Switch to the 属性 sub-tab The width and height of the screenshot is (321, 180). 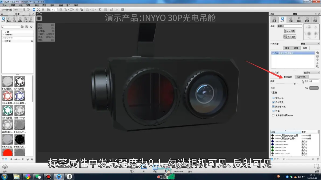point(287,48)
